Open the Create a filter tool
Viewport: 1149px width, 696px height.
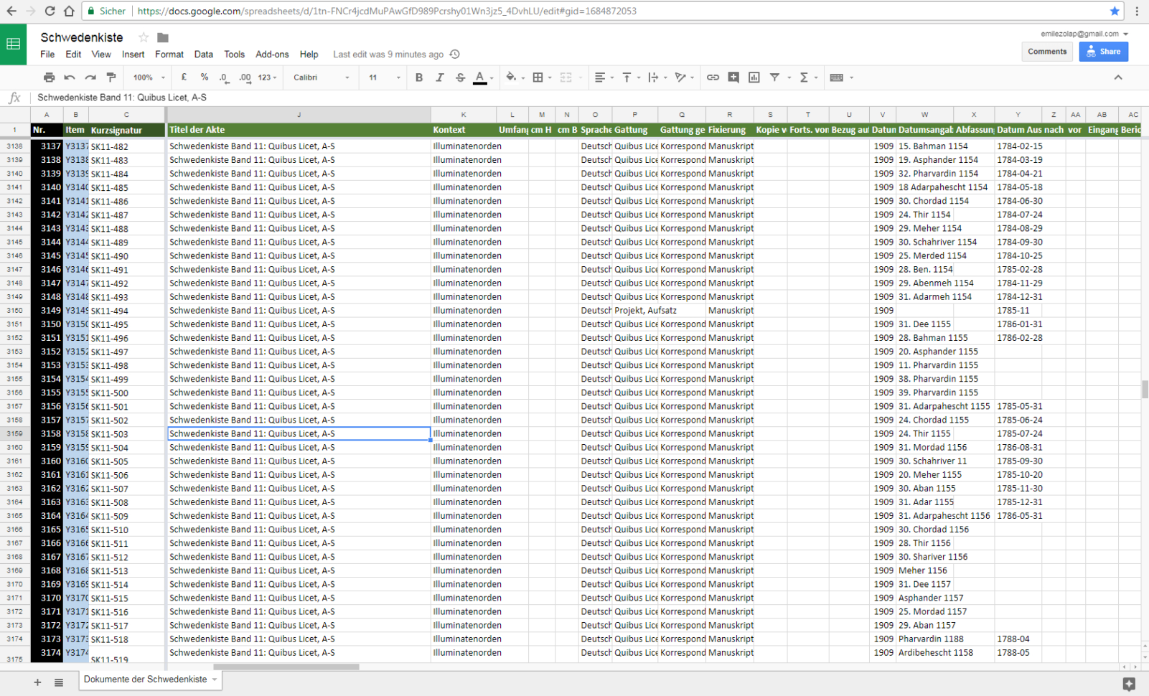click(774, 77)
